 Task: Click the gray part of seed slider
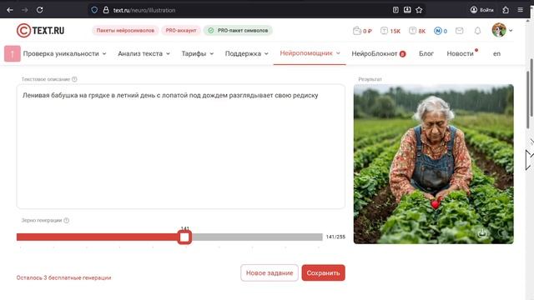[x=257, y=237]
